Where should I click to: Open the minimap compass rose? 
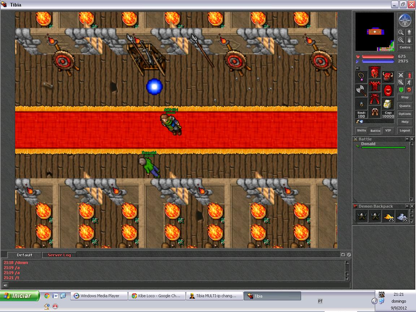404,20
